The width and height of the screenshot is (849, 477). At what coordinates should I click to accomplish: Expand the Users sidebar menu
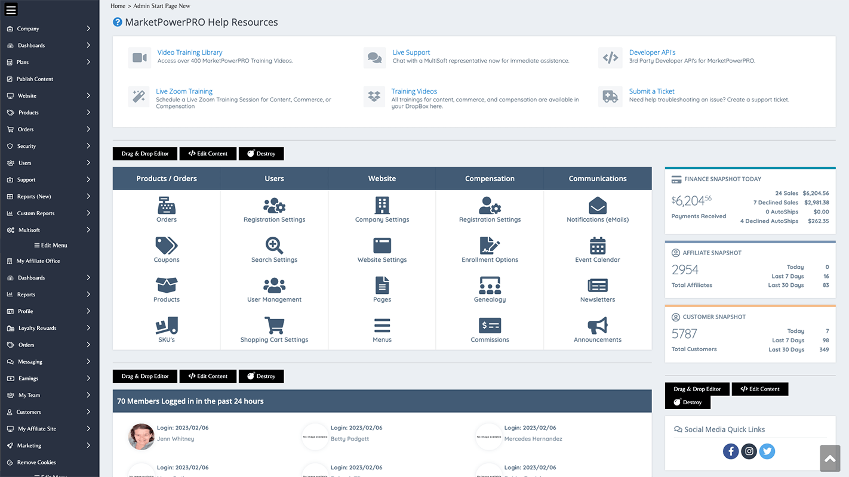pyautogui.click(x=50, y=163)
